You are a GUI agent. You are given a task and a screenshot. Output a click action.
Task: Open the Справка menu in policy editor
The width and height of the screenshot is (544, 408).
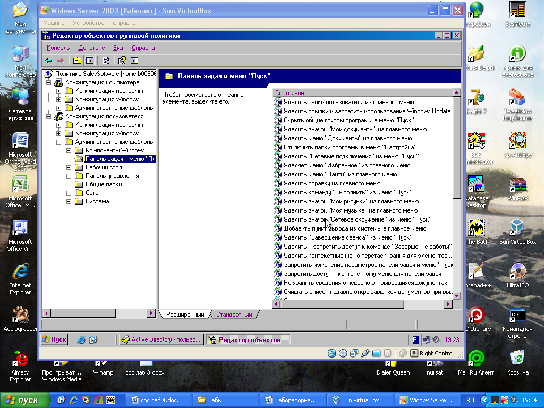pos(143,48)
